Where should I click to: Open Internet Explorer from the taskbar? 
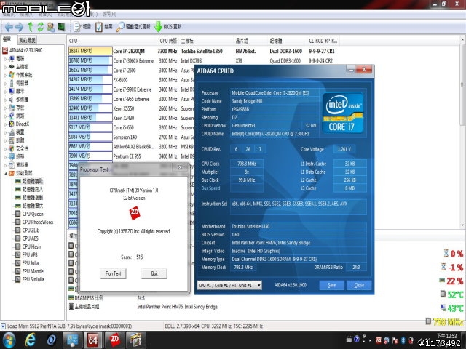pyautogui.click(x=31, y=340)
